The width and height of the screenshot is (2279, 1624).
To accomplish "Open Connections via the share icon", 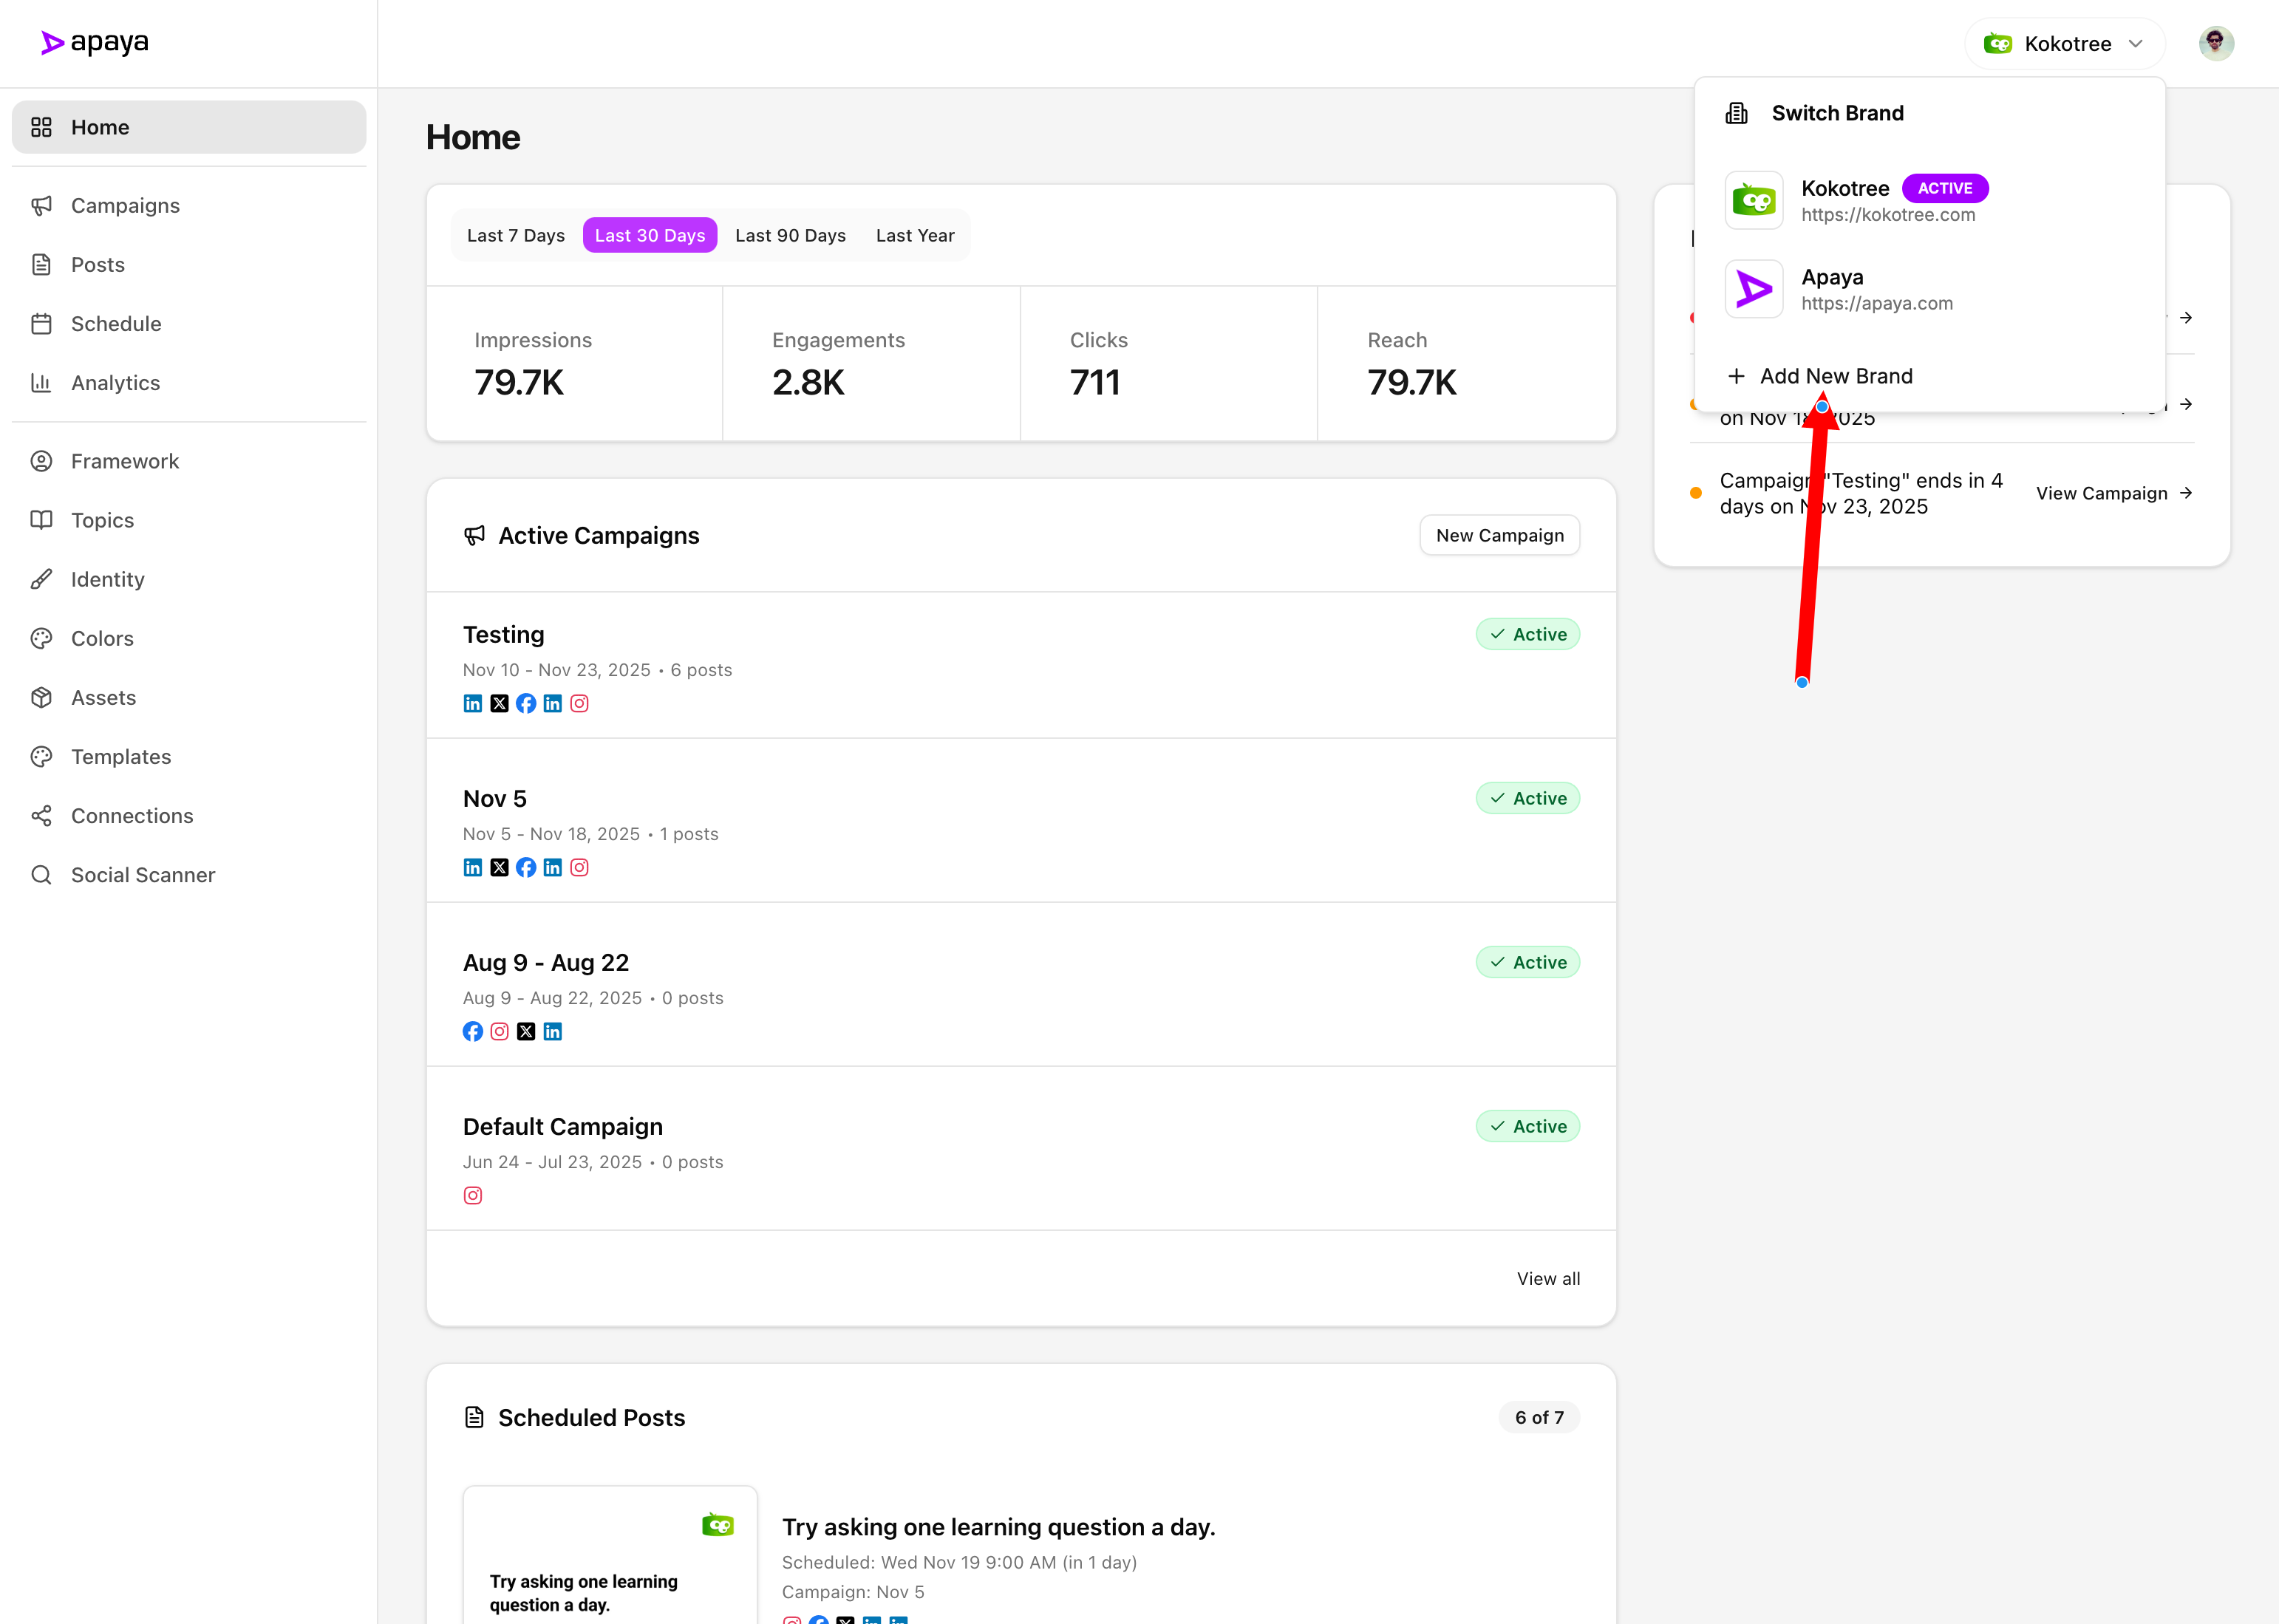I will 41,816.
